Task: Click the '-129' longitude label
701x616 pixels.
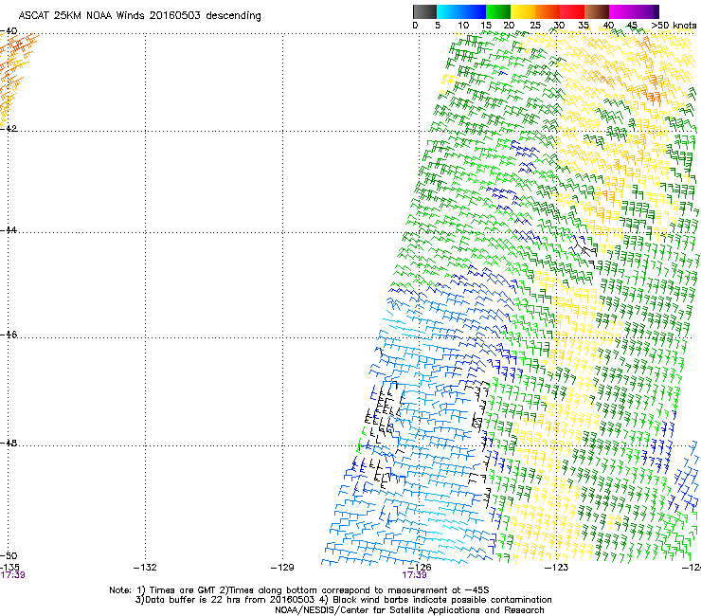Action: pyautogui.click(x=282, y=568)
